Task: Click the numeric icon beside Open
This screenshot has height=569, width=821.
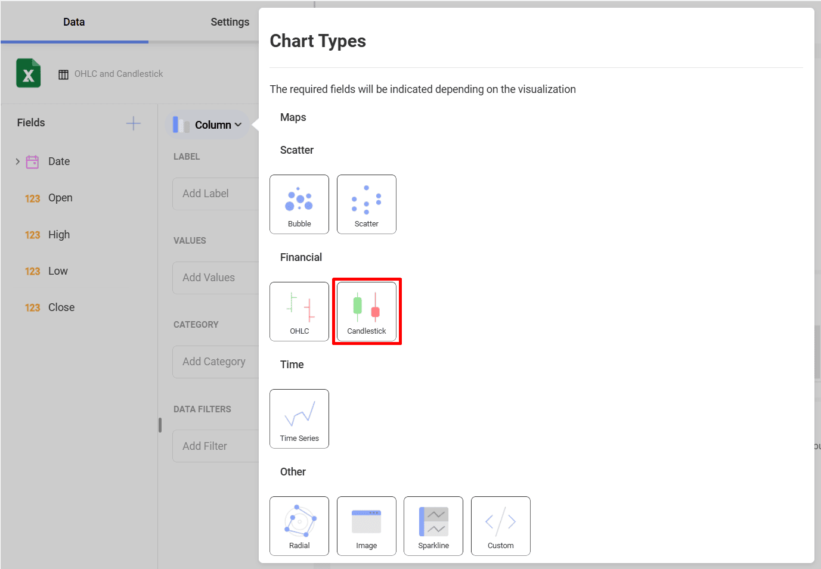Action: (x=32, y=198)
